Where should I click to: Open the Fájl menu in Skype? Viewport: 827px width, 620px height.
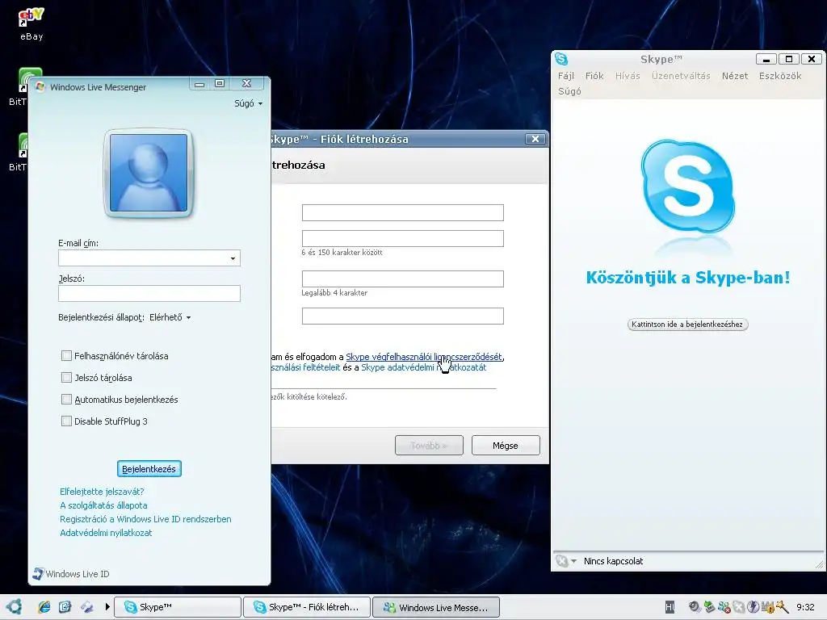click(x=566, y=76)
